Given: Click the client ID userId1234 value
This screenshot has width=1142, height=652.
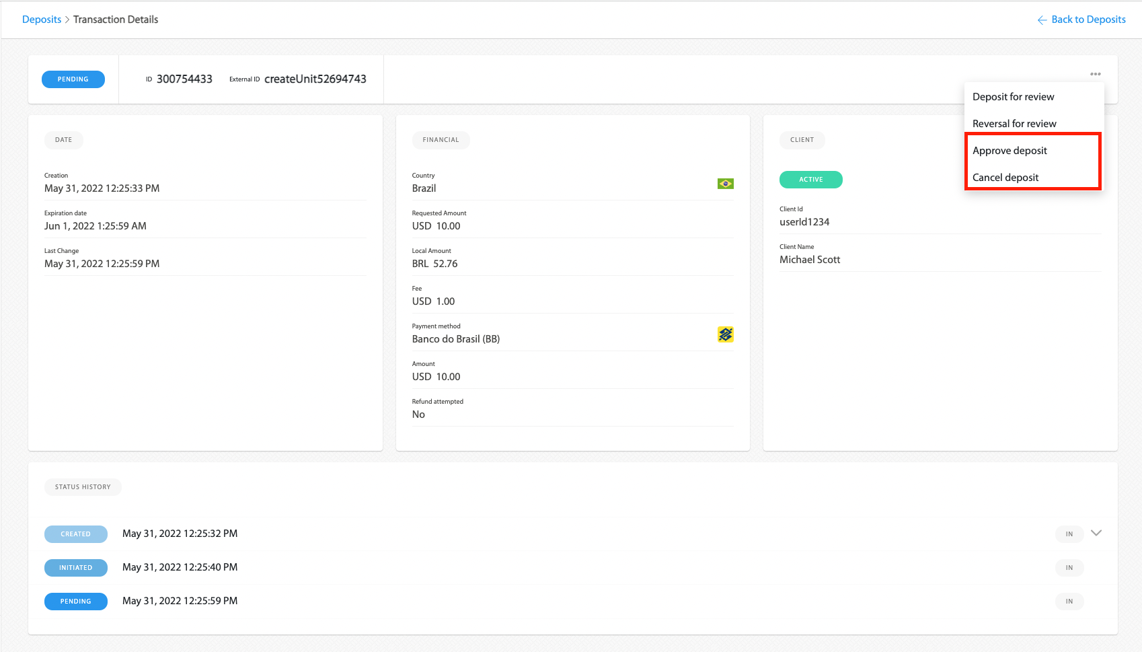Looking at the screenshot, I should [804, 222].
